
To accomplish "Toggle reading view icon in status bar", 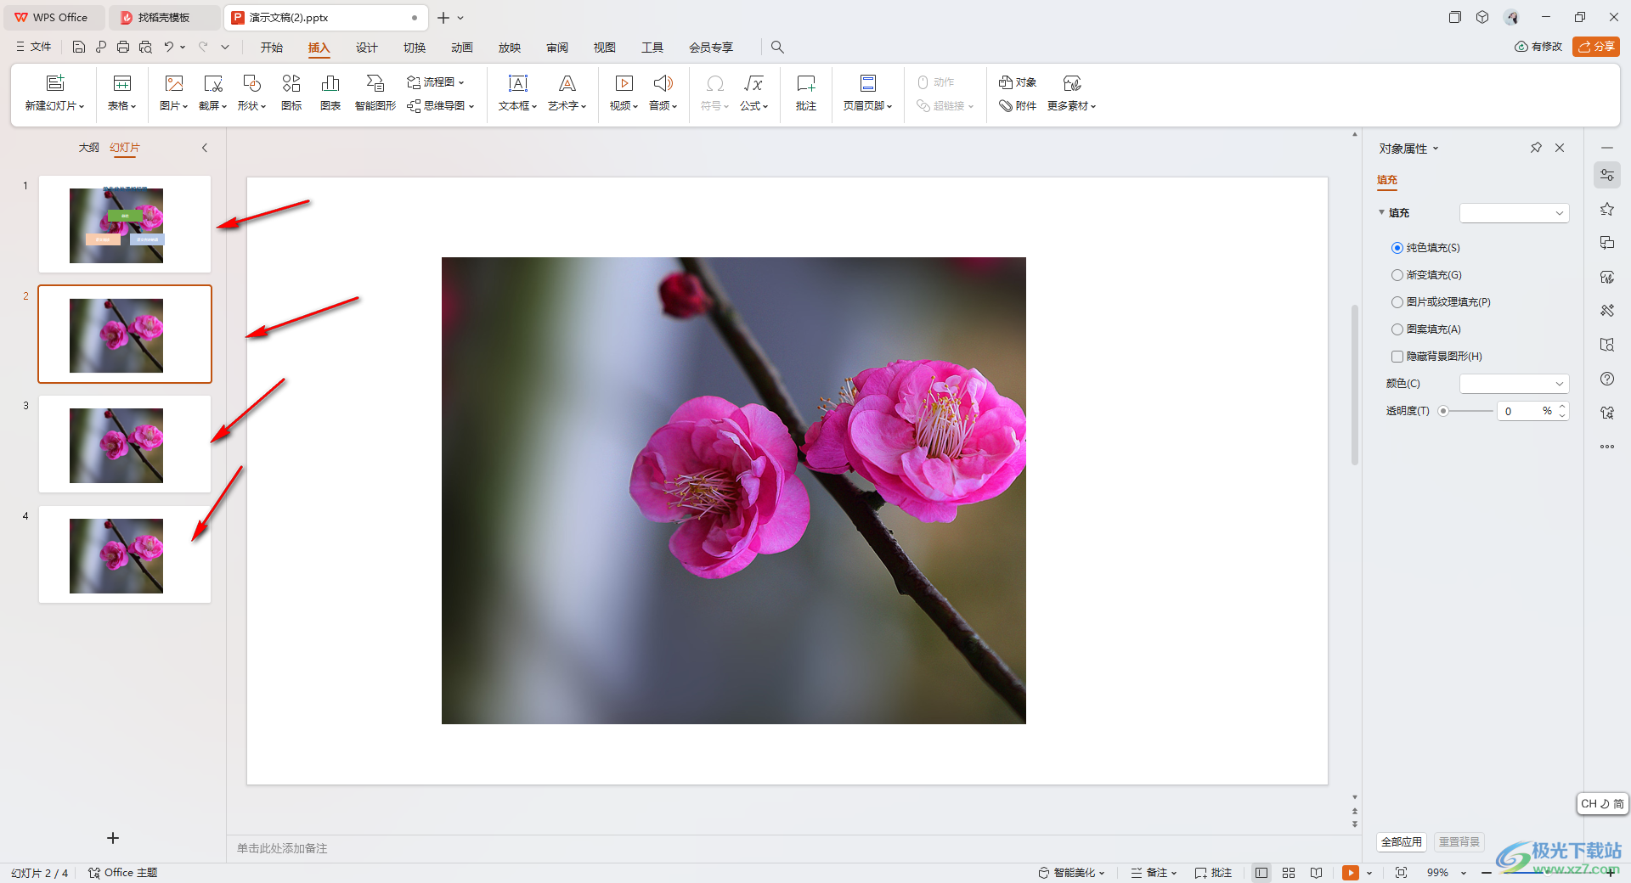I will tap(1316, 873).
